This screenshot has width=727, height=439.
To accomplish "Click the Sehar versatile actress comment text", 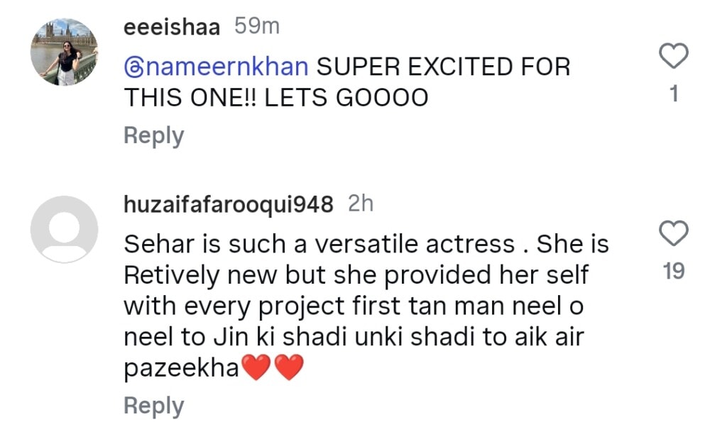I will (355, 305).
